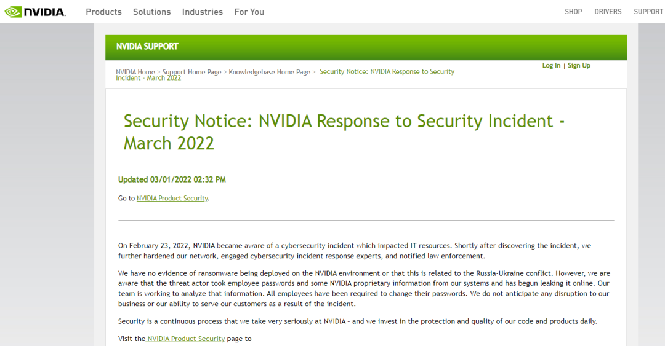Click the NVIDIA SUPPORT green banner title

[x=147, y=47]
